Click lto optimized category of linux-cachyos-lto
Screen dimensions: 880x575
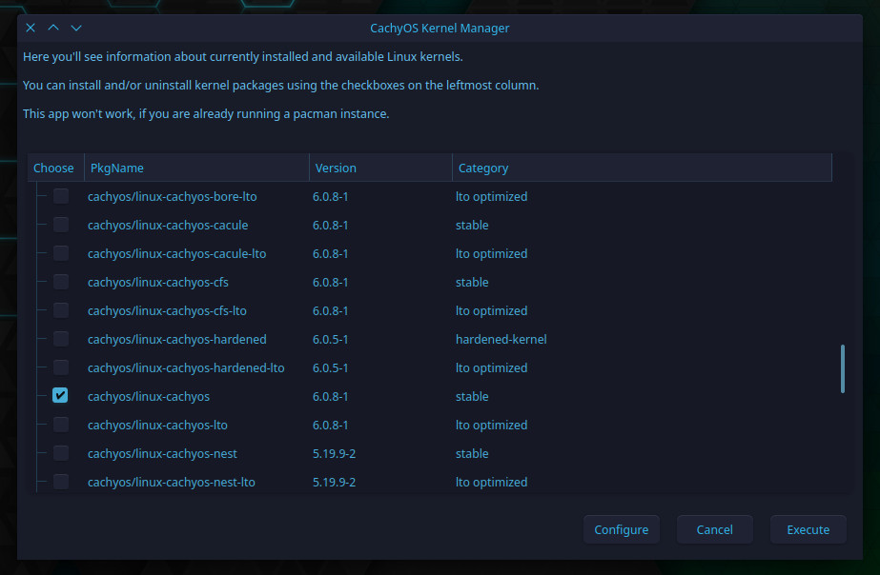(492, 426)
